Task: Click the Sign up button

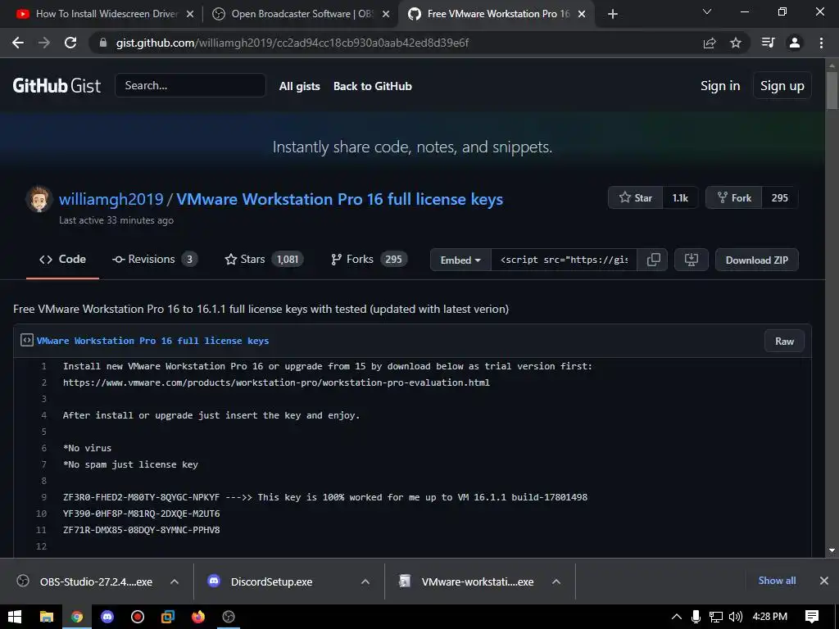Action: 782,85
